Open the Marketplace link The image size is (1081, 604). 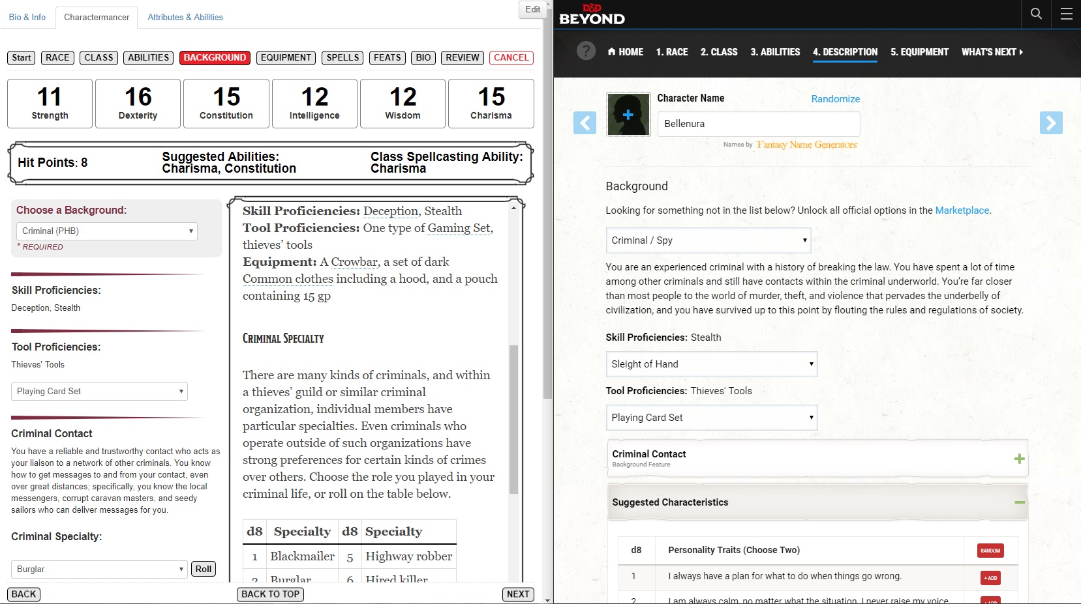962,210
